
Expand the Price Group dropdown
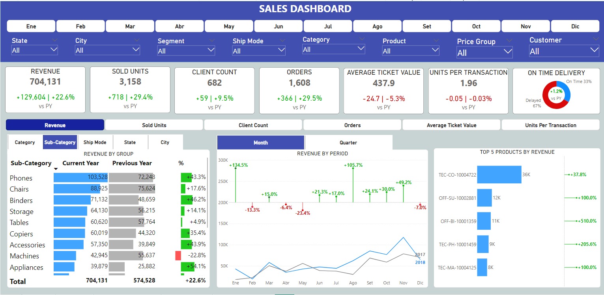pos(484,52)
